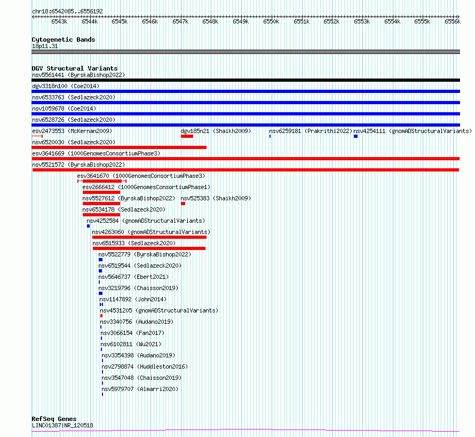This screenshot has height=437, width=475.
Task: Click nsv2798874 (Huddleston2016) label
Action: [145, 366]
